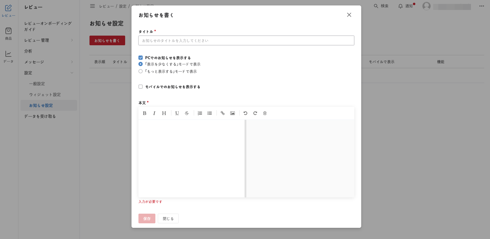Select「もっと表示する」モード radio option
The image size is (490, 239).
pyautogui.click(x=141, y=72)
